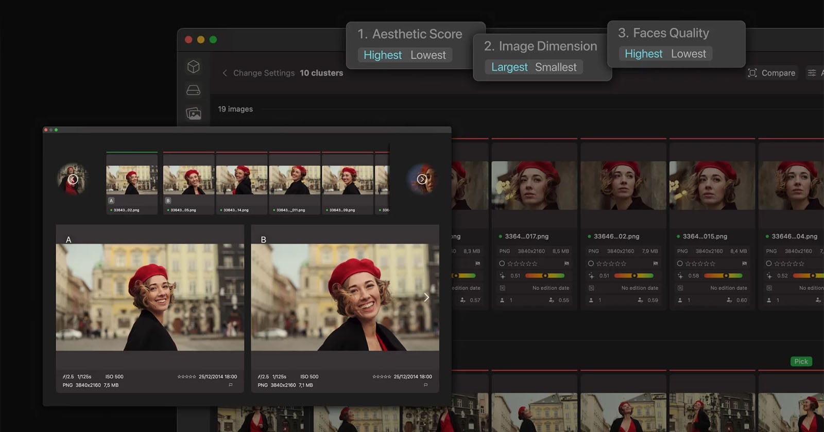The height and width of the screenshot is (432, 824).
Task: Set Aesthetic Score to Lowest
Action: point(428,55)
